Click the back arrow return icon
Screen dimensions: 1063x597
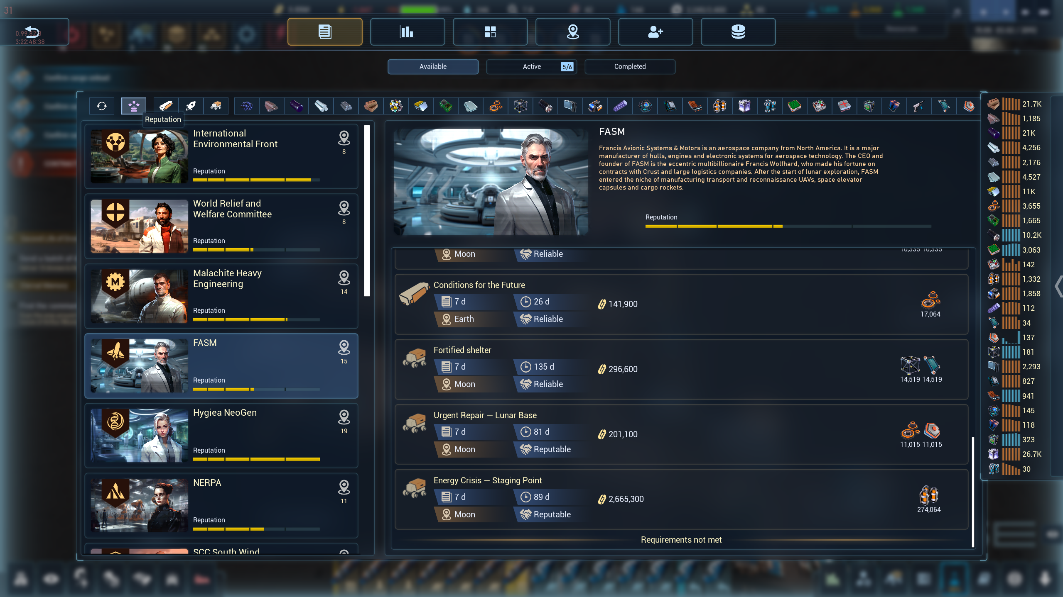click(32, 32)
